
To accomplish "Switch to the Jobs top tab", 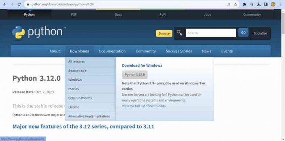I will 207,14.
